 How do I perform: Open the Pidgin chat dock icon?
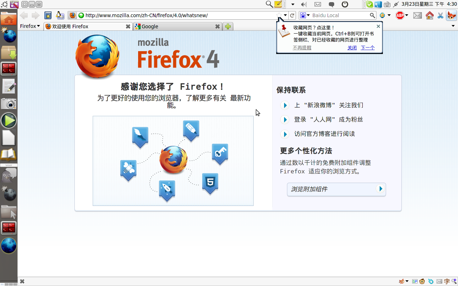[9, 176]
